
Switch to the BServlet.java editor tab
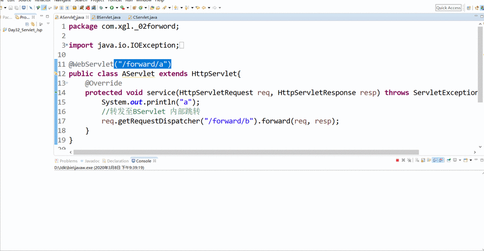[x=106, y=17]
